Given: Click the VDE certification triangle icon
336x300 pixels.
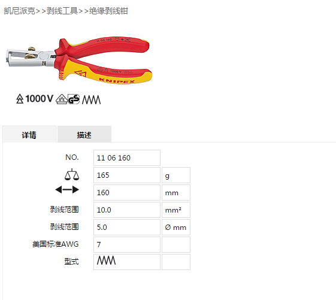Looking at the screenshot, I should coord(62,99).
